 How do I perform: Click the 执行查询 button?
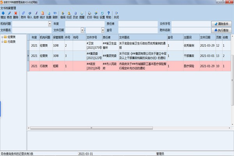[222, 30]
